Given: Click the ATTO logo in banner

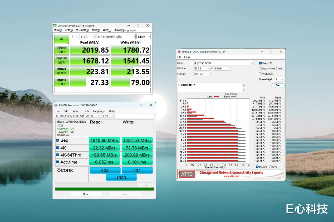Looking at the screenshot, I should [187, 174].
